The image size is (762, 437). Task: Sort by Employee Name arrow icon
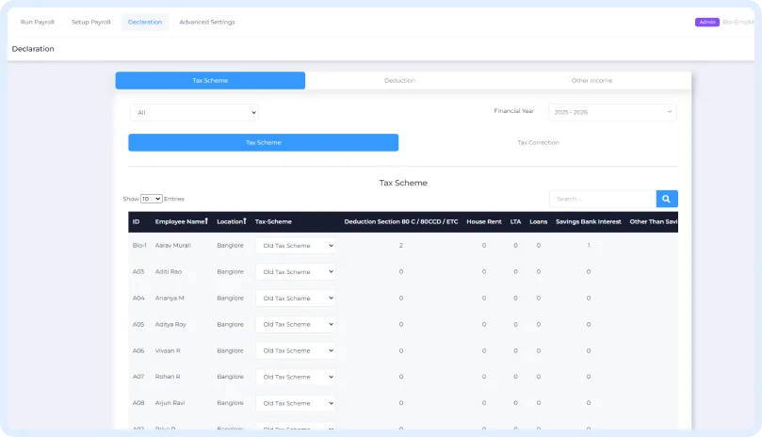(x=206, y=221)
